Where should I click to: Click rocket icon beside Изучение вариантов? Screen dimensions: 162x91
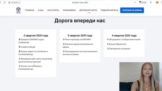(64, 44)
